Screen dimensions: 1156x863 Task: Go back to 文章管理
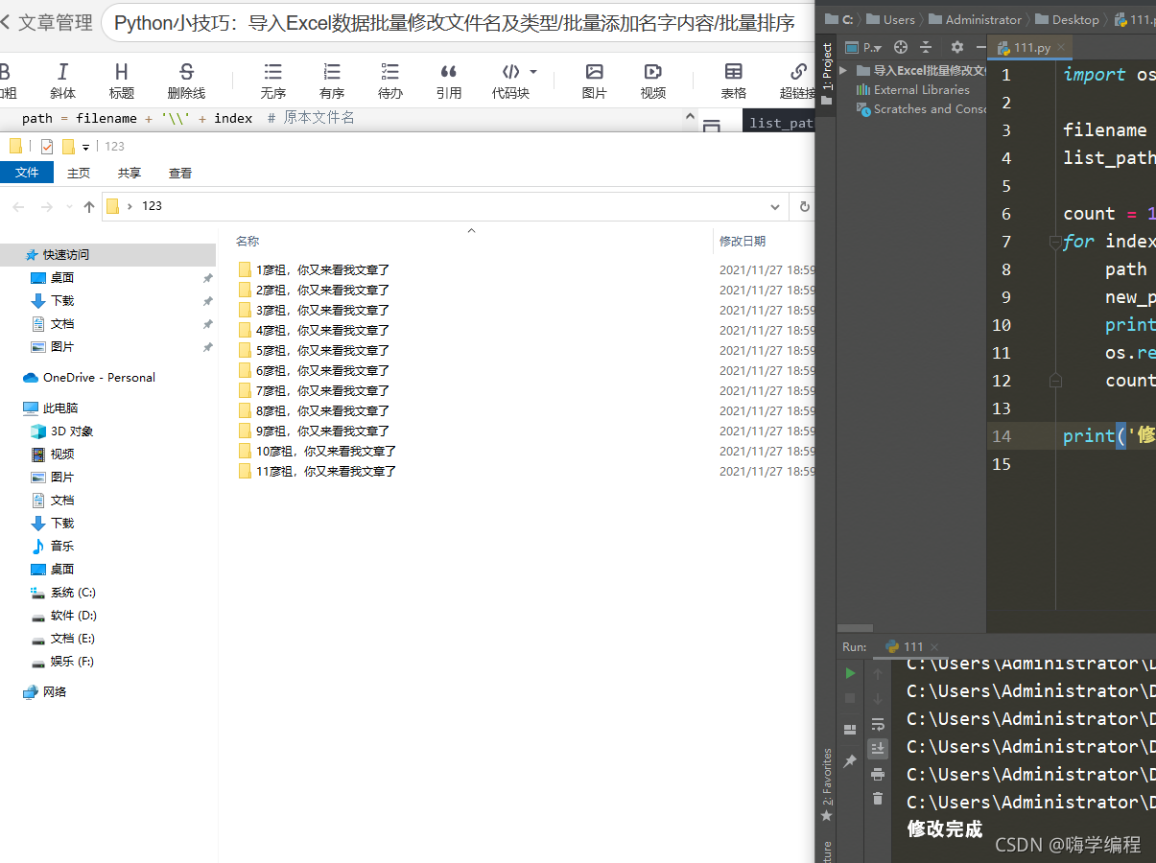[x=46, y=22]
